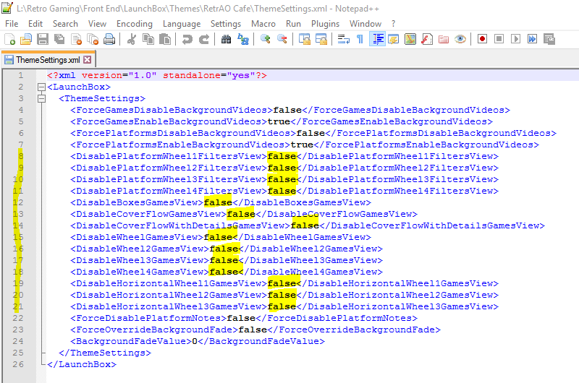Viewport: 579px width, 383px height.
Task: Close current document via Close icon
Action: click(x=76, y=39)
